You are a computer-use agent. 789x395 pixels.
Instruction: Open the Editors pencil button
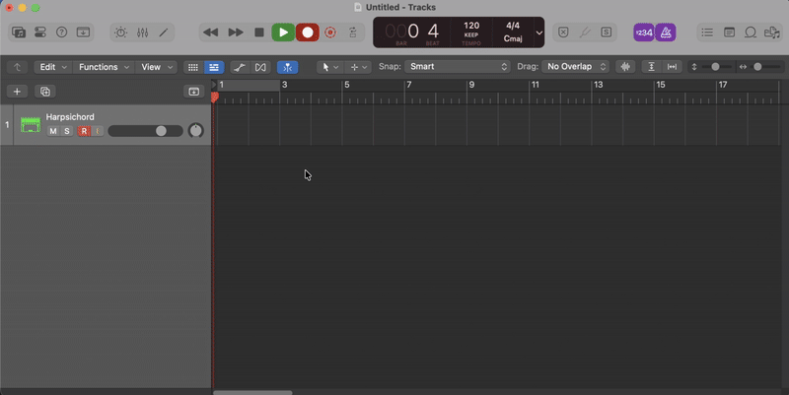(164, 33)
